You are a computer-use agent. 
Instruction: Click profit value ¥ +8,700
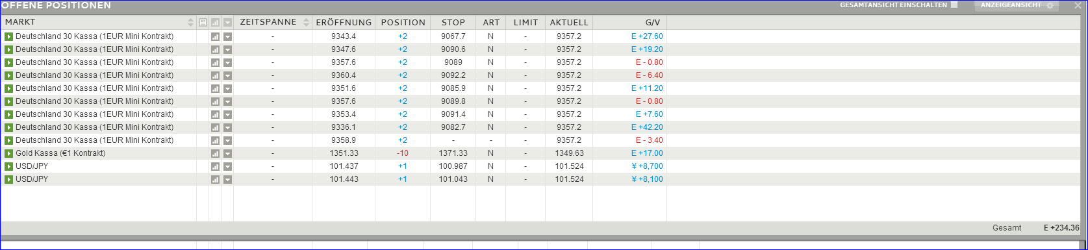(x=647, y=166)
